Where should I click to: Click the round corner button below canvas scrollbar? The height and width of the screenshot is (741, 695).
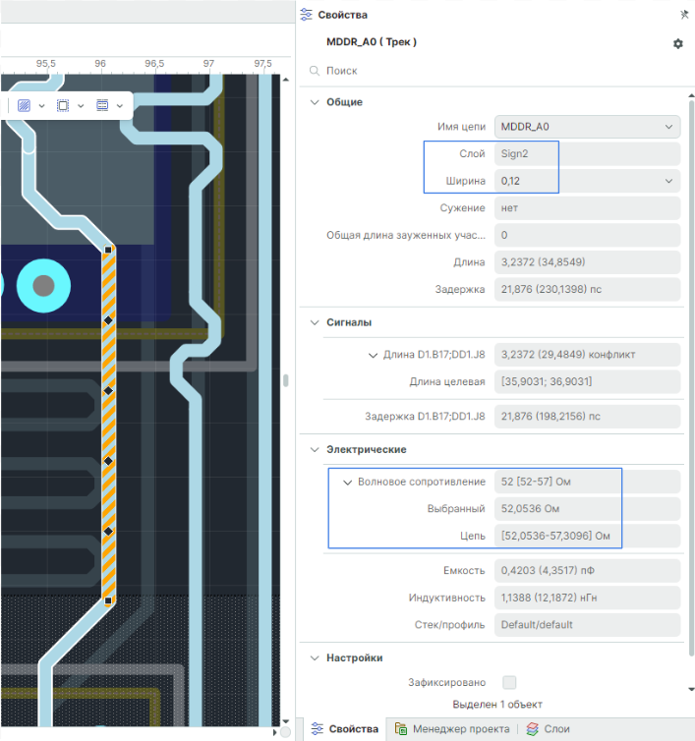click(x=285, y=732)
